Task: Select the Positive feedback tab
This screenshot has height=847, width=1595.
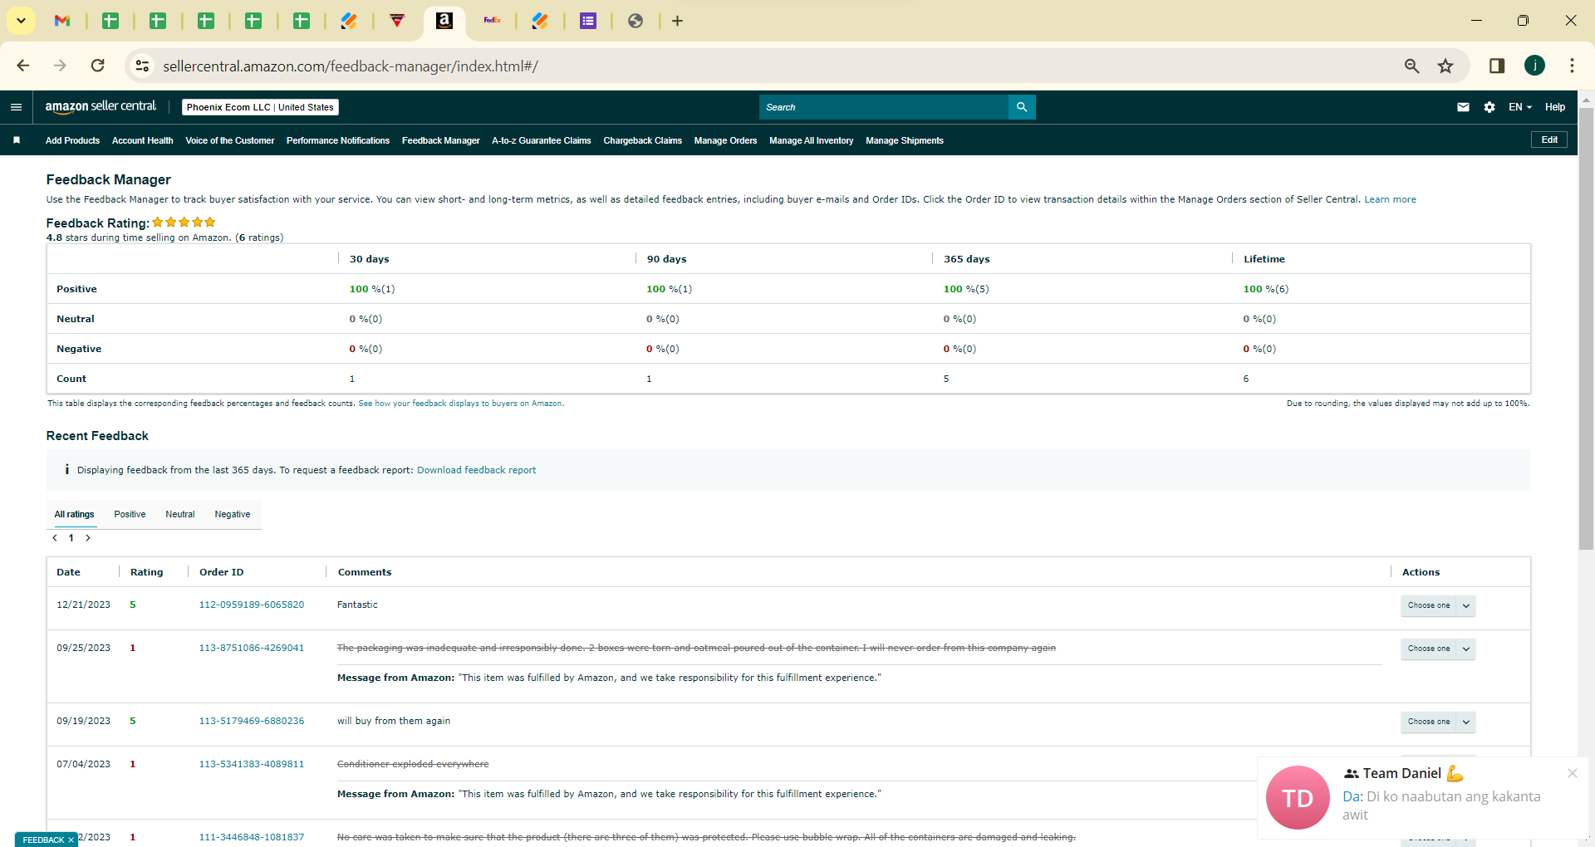Action: click(130, 515)
